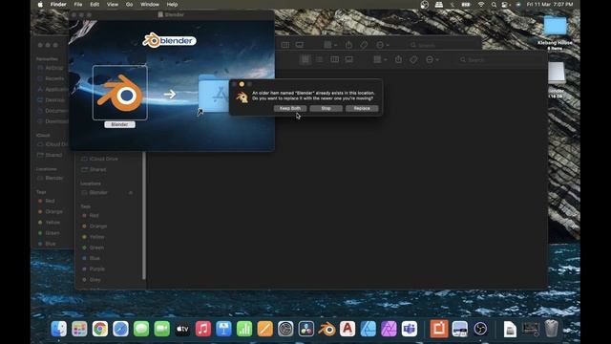The image size is (611, 344).
Task: Open the Group By dropdown in back Finder toolbar
Action: click(330, 45)
